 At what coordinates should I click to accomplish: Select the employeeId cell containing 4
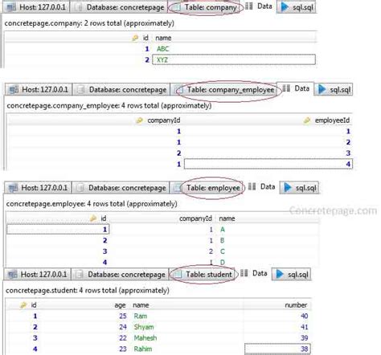pos(268,164)
